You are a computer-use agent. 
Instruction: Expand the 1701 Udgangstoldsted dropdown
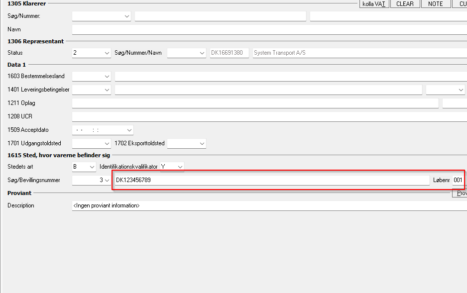tap(107, 144)
